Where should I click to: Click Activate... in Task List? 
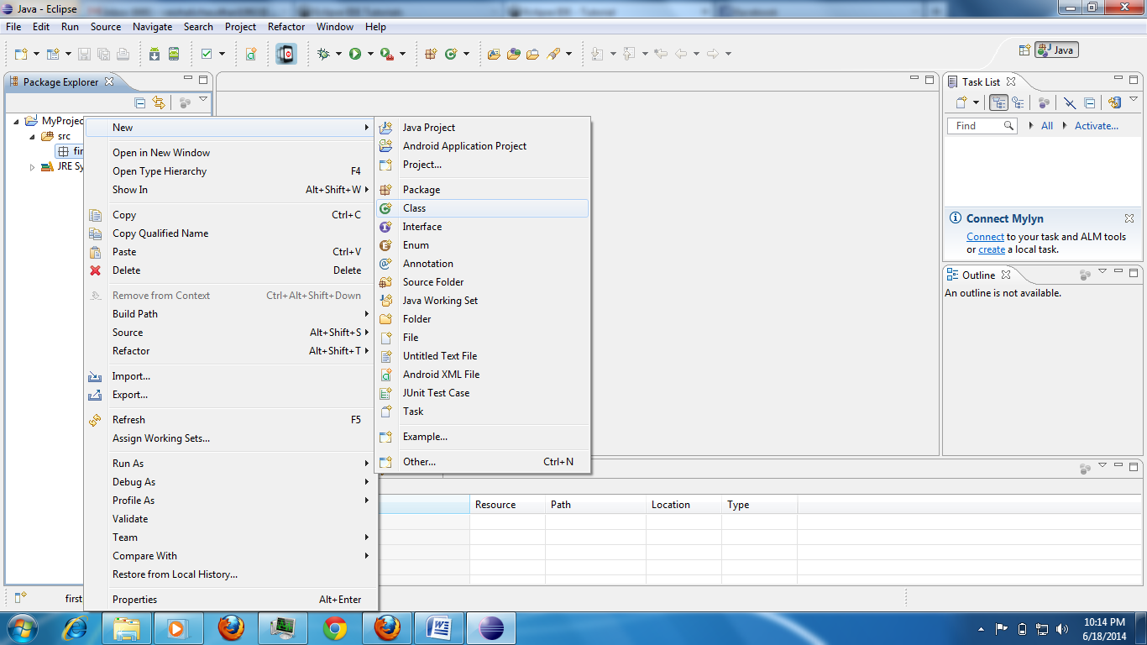tap(1097, 126)
